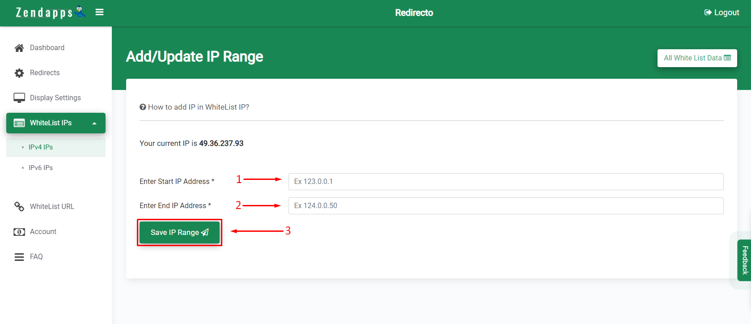Screen dimensions: 751x324
Task: Click the FAQ bars icon
Action: pyautogui.click(x=19, y=257)
